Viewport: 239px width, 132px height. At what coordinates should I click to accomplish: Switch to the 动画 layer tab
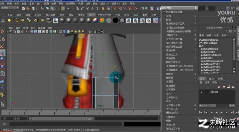click(x=220, y=79)
